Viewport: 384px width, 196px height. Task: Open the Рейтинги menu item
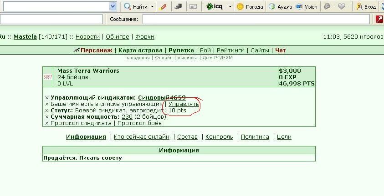click(x=230, y=50)
